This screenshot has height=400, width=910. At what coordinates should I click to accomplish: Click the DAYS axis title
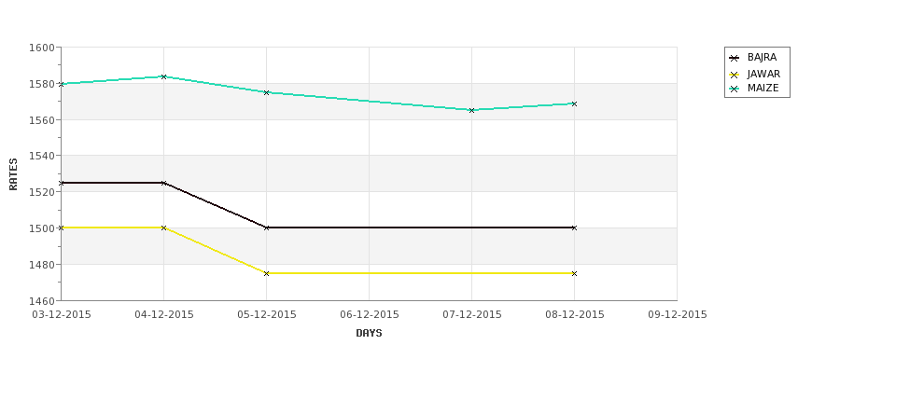[369, 334]
